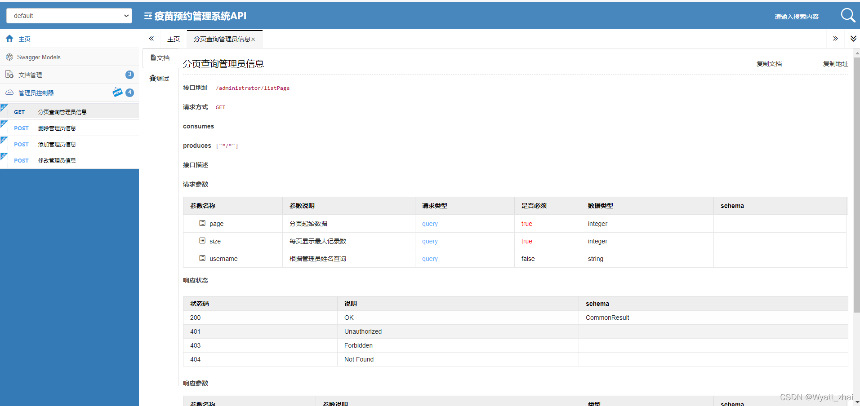Select POST 添加管理员信息 API
This screenshot has height=406, width=860.
69,144
